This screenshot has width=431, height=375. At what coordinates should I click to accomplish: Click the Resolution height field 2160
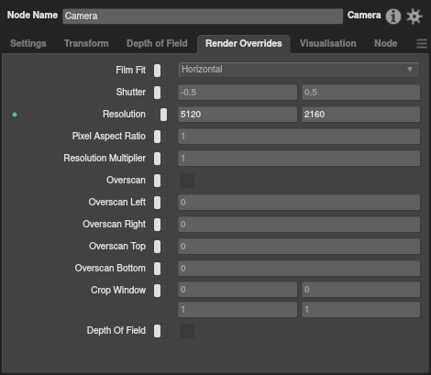361,115
